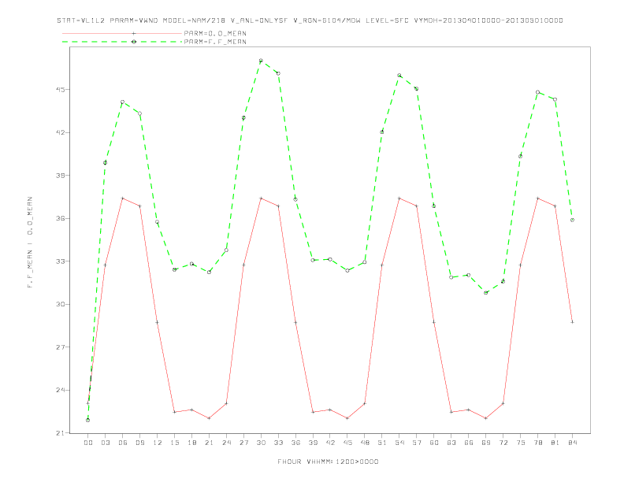Click x-axis tick label 51
This screenshot has height=482, width=624.
coord(382,443)
